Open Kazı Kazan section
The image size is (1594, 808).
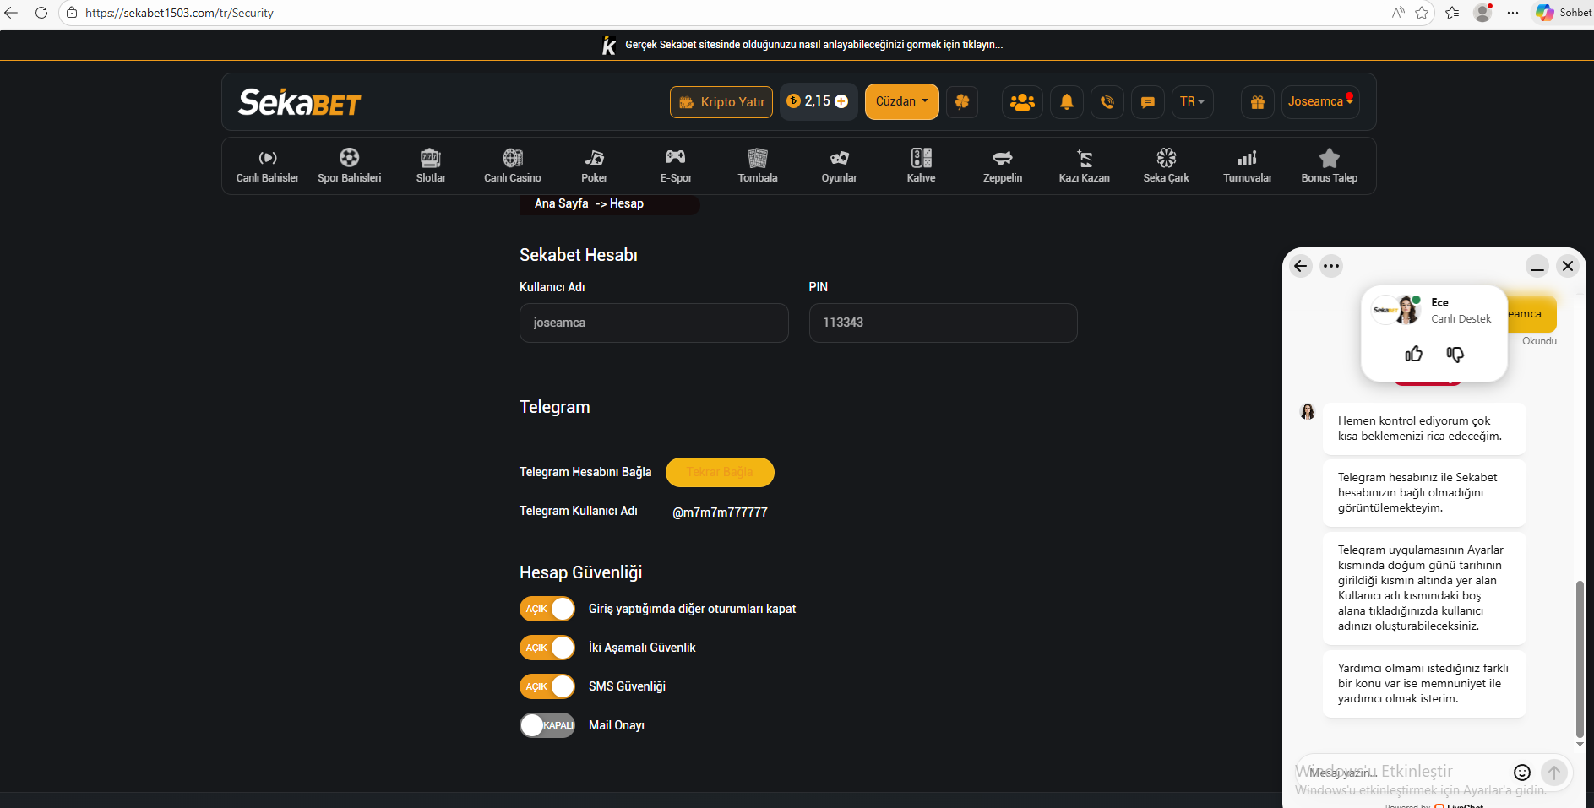pyautogui.click(x=1085, y=166)
